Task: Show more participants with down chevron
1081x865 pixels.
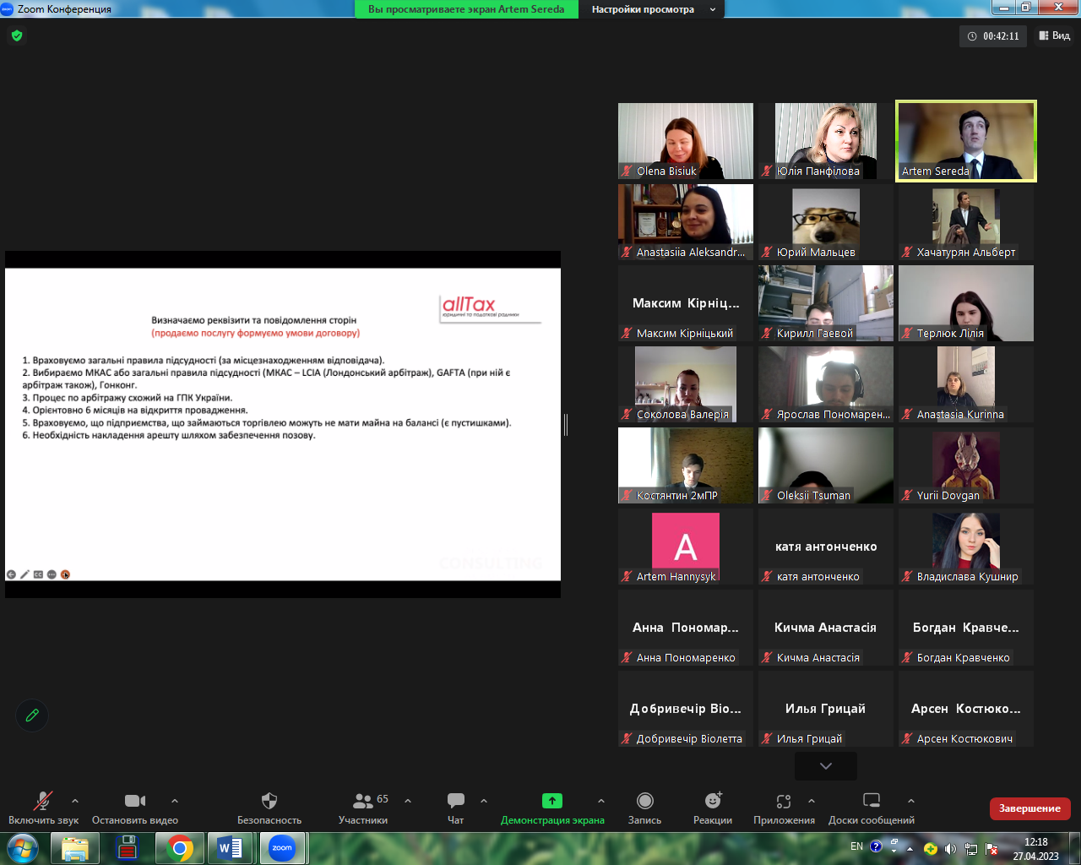Action: (826, 766)
